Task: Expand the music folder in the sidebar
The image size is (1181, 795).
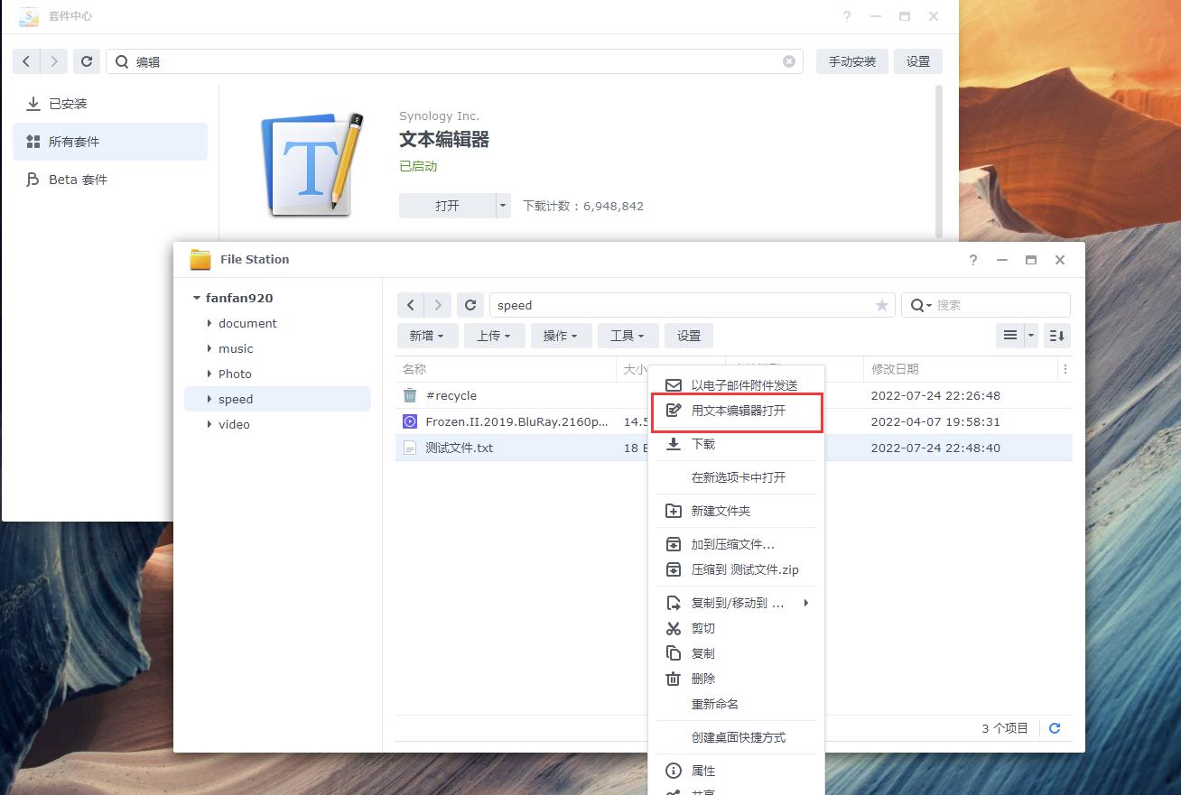Action: coord(210,348)
